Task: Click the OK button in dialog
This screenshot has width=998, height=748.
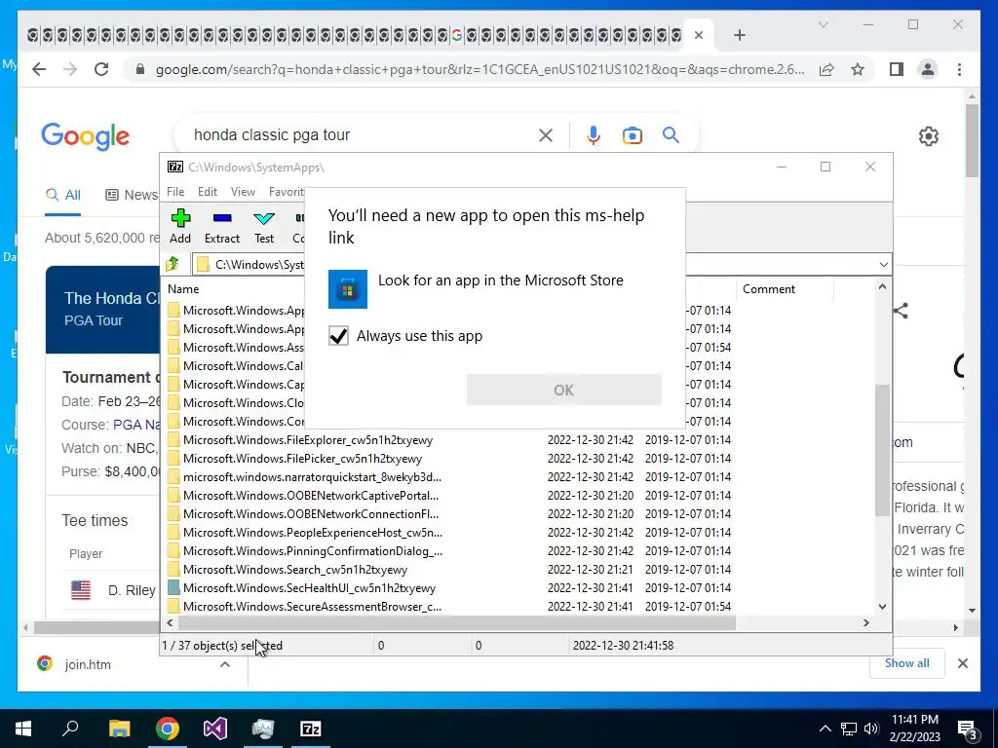Action: click(x=564, y=390)
